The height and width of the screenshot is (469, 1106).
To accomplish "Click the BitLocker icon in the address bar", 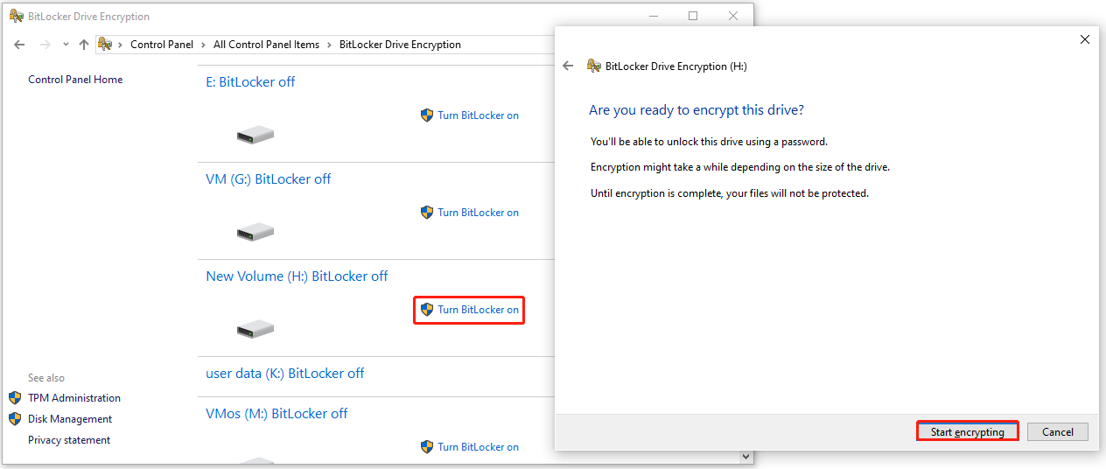I will [x=105, y=45].
